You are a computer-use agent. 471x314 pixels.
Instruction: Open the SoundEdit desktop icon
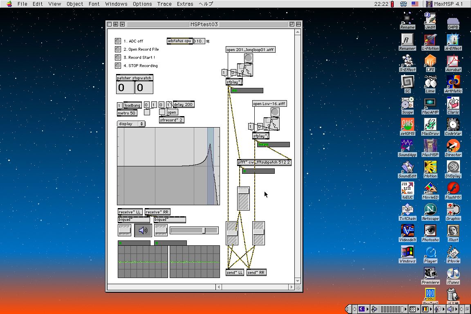pos(407,167)
